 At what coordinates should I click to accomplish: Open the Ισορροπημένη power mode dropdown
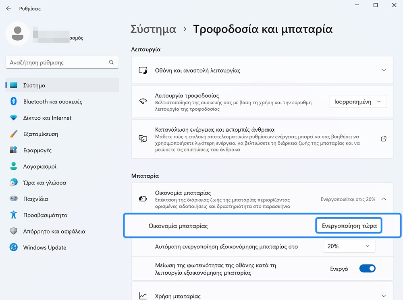[x=358, y=102]
